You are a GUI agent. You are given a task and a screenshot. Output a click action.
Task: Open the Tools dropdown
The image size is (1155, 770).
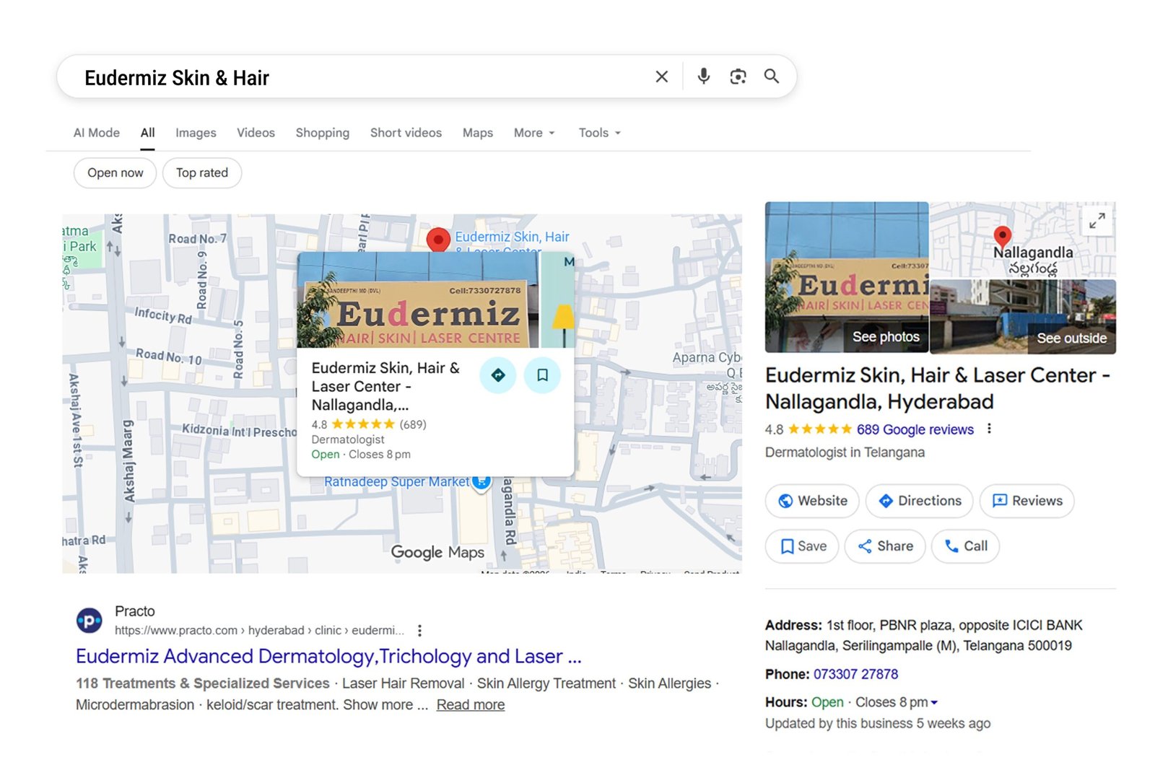598,133
